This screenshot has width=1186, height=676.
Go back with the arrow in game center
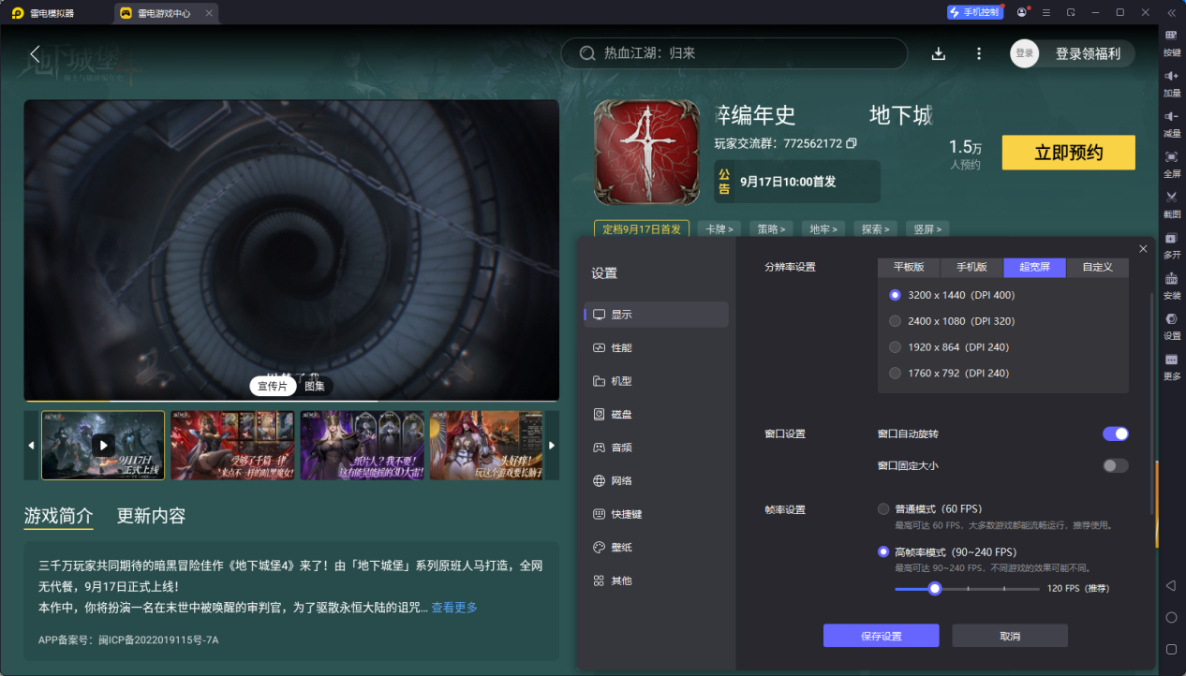pos(36,54)
